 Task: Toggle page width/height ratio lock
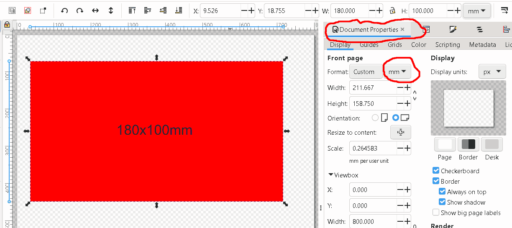[x=415, y=95]
